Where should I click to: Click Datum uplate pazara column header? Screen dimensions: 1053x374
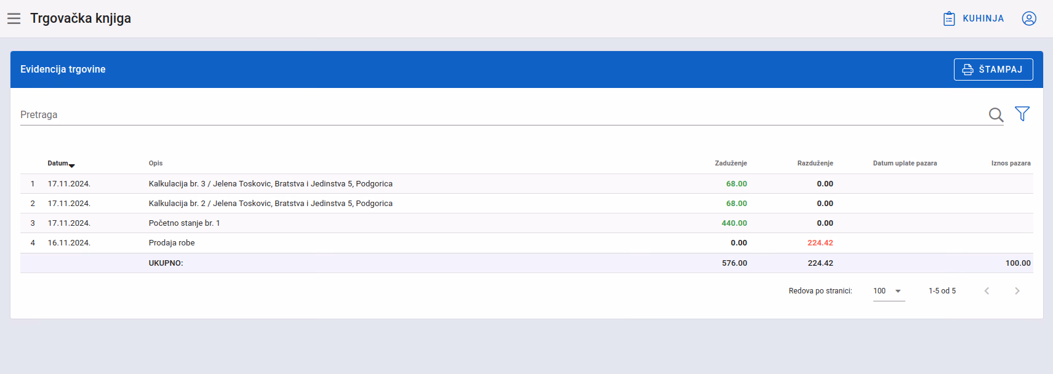click(x=905, y=163)
